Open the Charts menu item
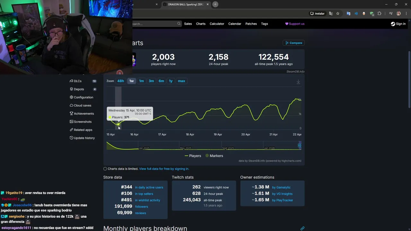The width and height of the screenshot is (411, 231). tap(201, 24)
